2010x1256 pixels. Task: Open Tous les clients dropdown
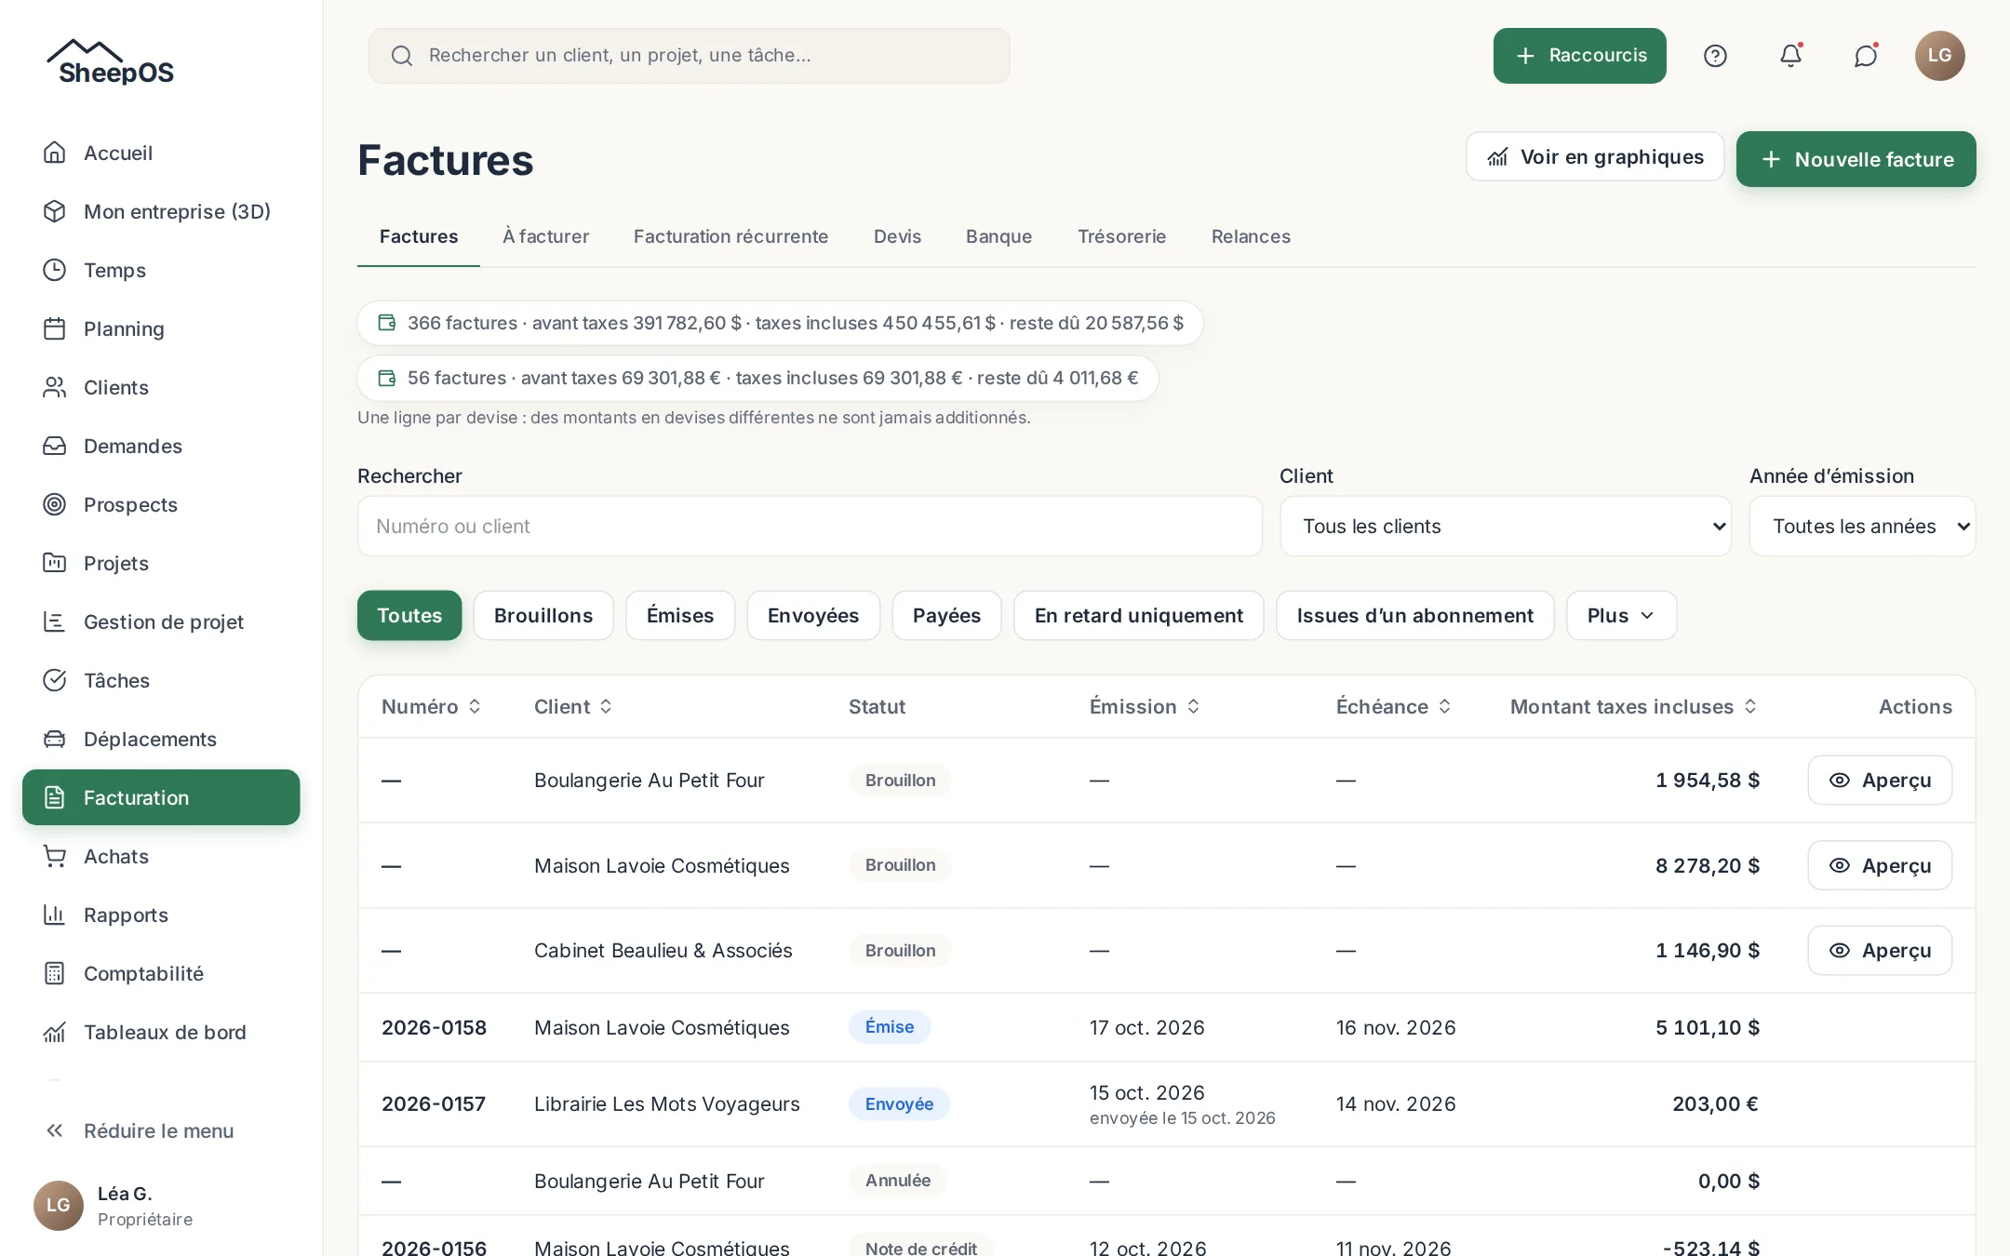coord(1506,526)
